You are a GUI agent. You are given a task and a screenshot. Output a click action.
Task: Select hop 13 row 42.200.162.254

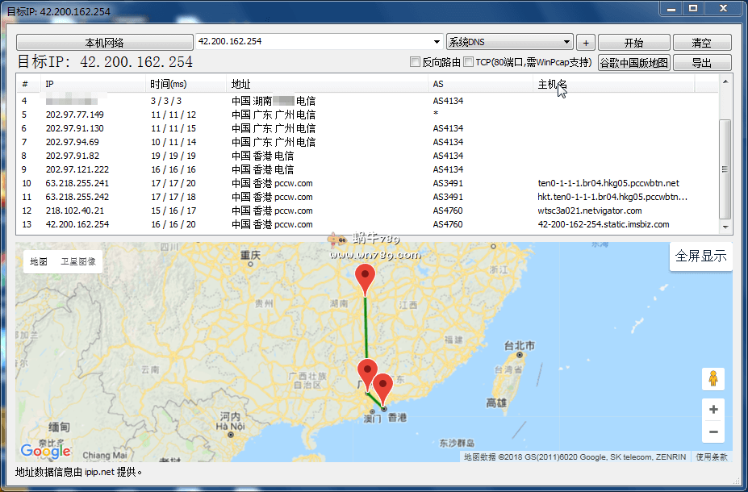(x=77, y=224)
